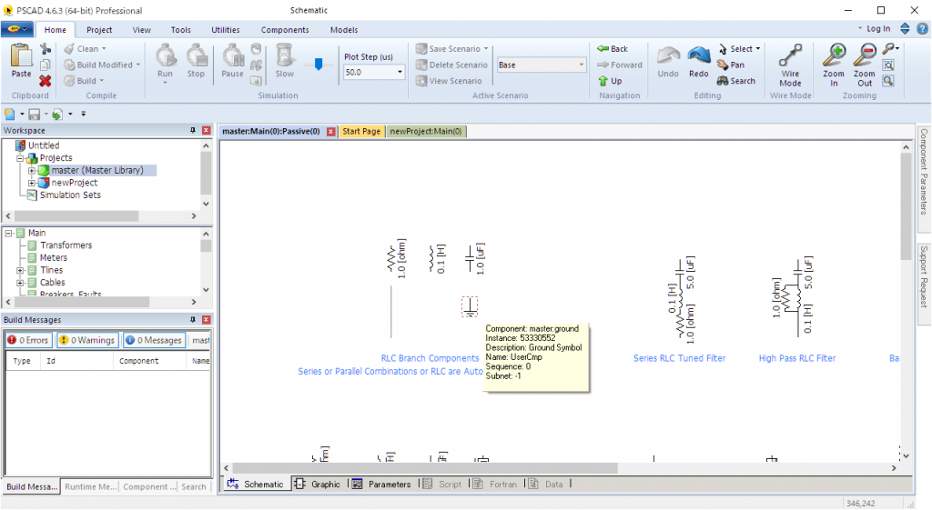Viewport: 932px width, 510px height.
Task: Toggle the 0 Messages filter
Action: tap(154, 340)
